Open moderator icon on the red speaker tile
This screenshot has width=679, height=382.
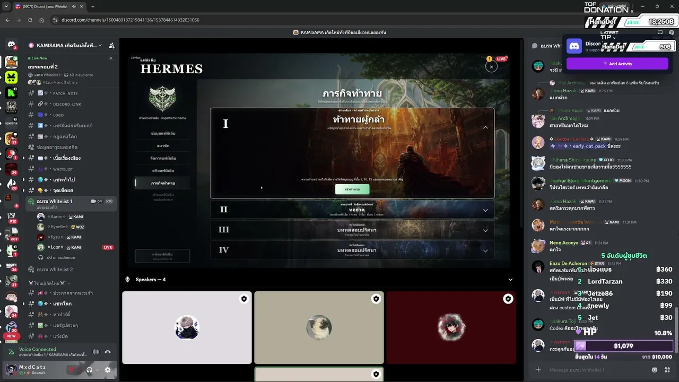pyautogui.click(x=508, y=299)
